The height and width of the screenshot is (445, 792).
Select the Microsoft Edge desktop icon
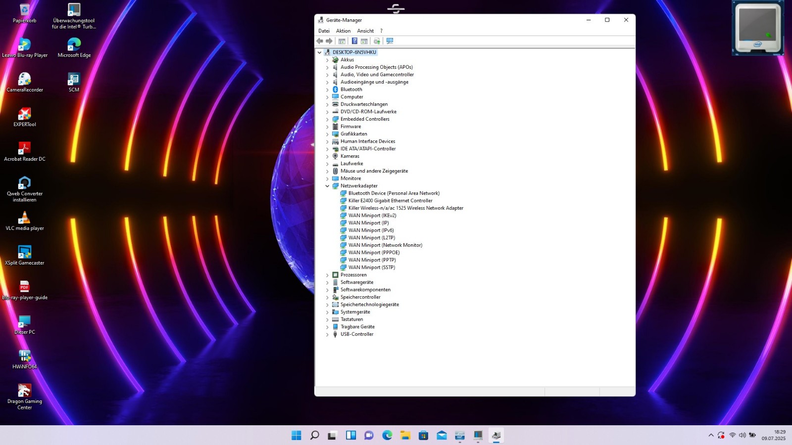pyautogui.click(x=74, y=48)
